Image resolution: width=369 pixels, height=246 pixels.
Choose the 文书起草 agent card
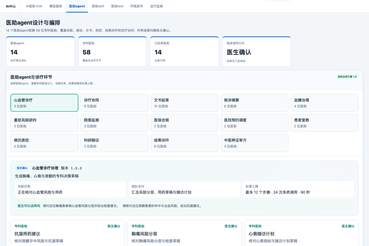184,103
